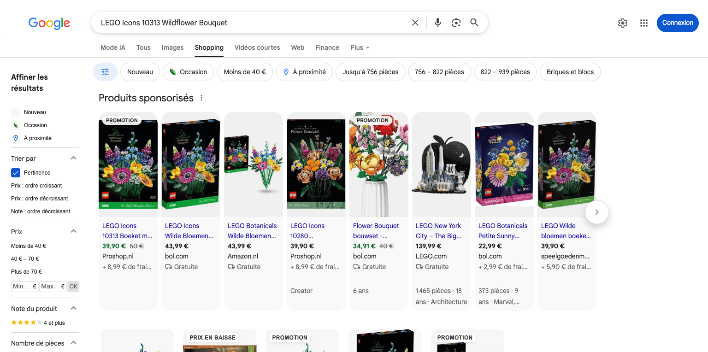Select Jusqu'à 756 pièces chip
The height and width of the screenshot is (352, 708).
click(x=371, y=72)
